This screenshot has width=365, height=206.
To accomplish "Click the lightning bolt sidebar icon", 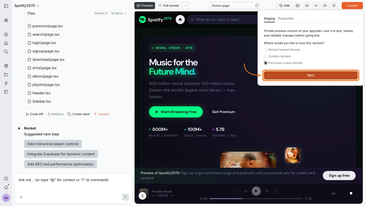I will 6,83.
